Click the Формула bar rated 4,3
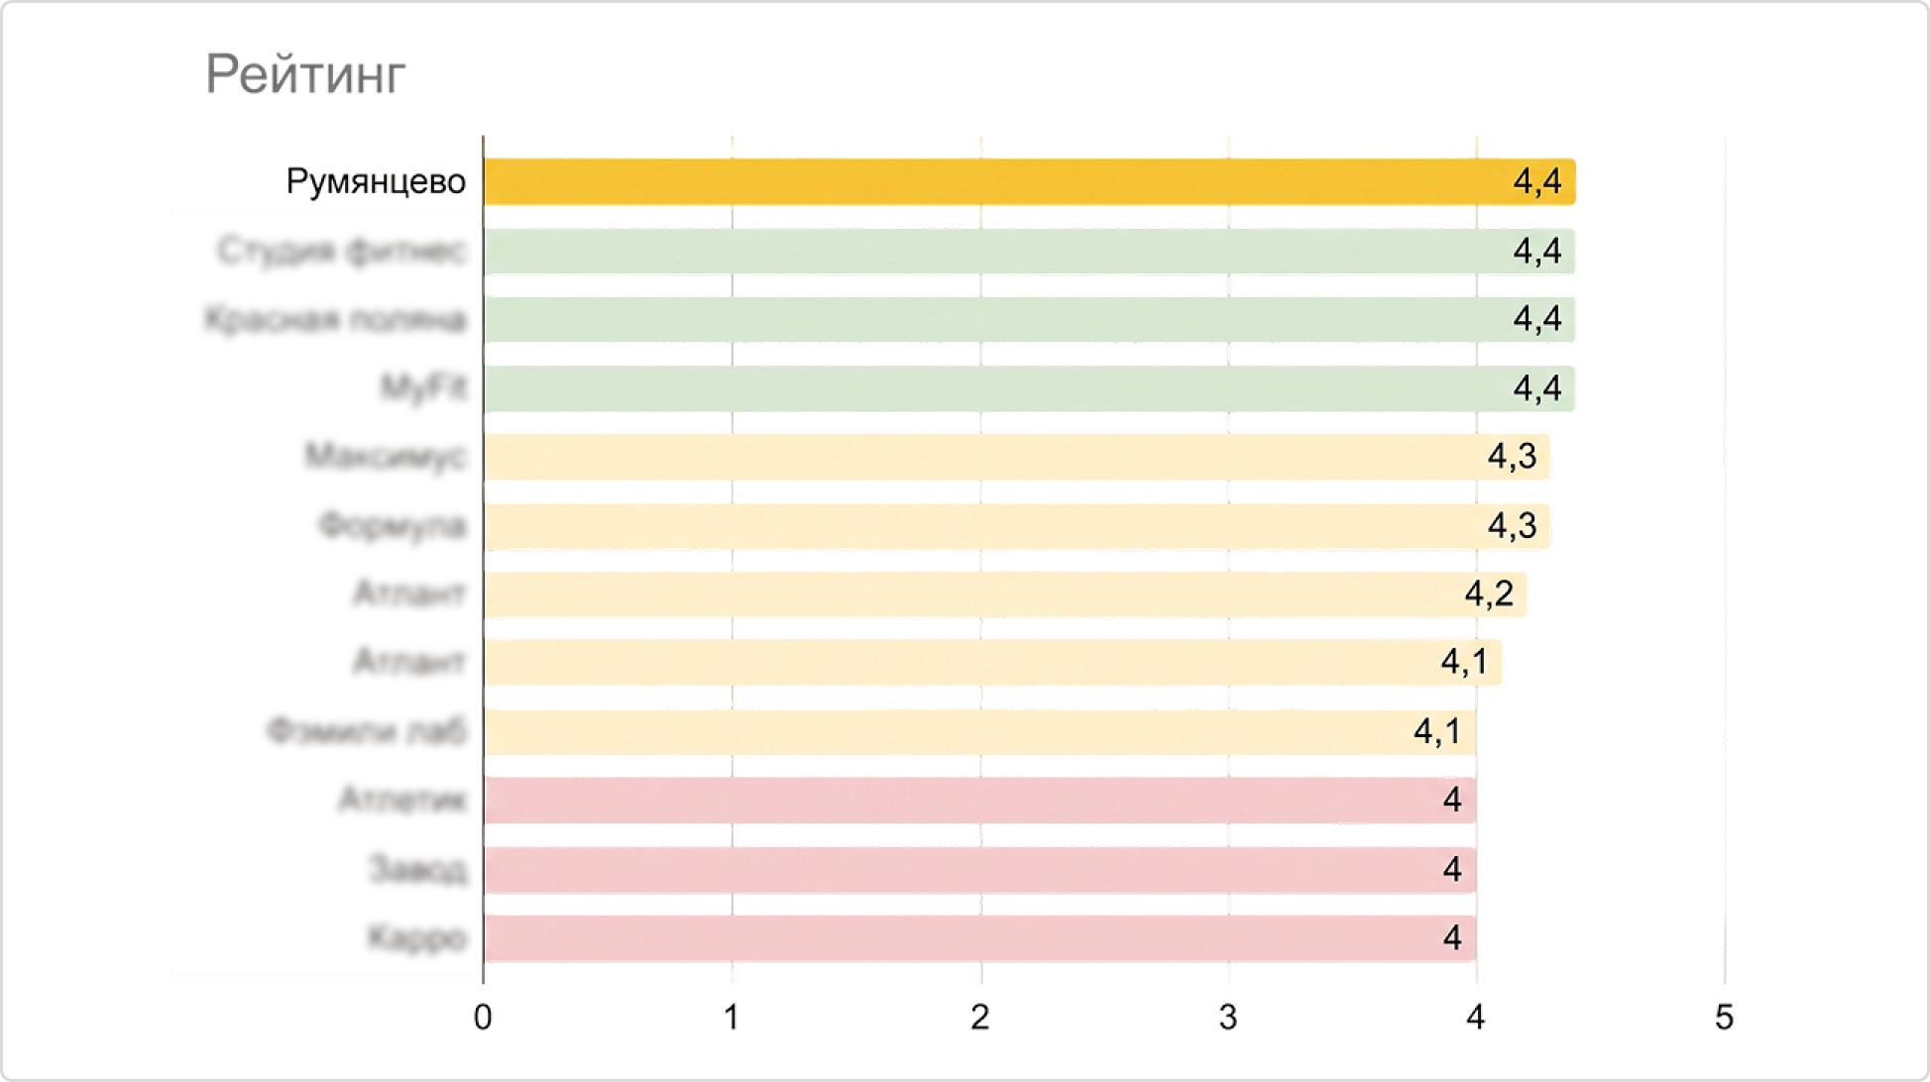This screenshot has width=1930, height=1082. [1017, 526]
